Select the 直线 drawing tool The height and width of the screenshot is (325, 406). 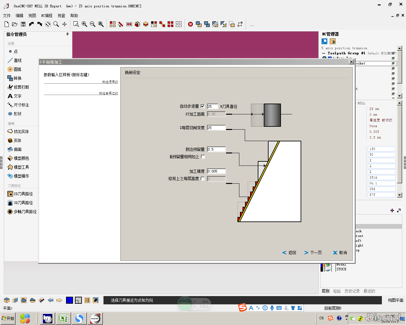click(x=15, y=60)
